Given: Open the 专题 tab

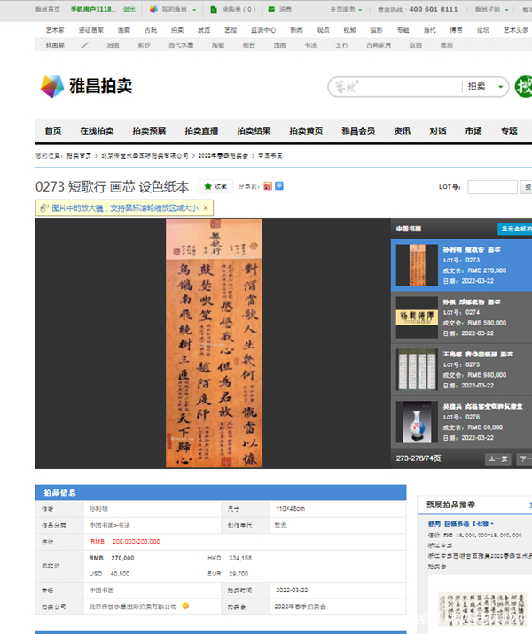Looking at the screenshot, I should (x=509, y=131).
